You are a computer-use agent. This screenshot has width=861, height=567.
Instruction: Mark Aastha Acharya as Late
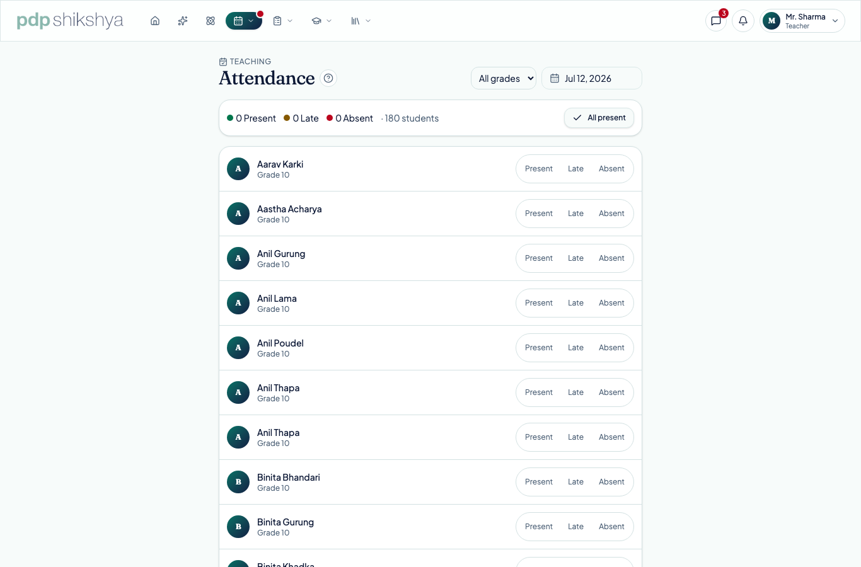pos(575,214)
